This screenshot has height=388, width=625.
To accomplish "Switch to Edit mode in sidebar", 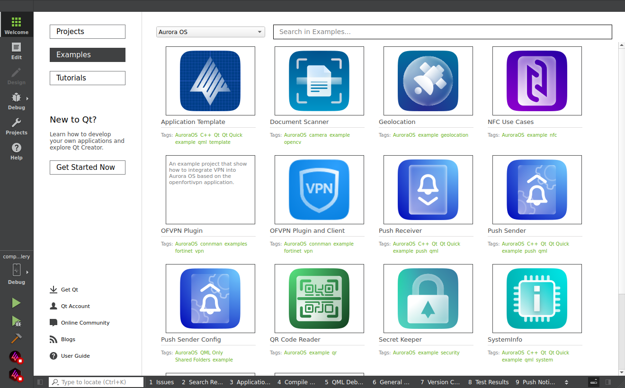I will click(x=17, y=51).
